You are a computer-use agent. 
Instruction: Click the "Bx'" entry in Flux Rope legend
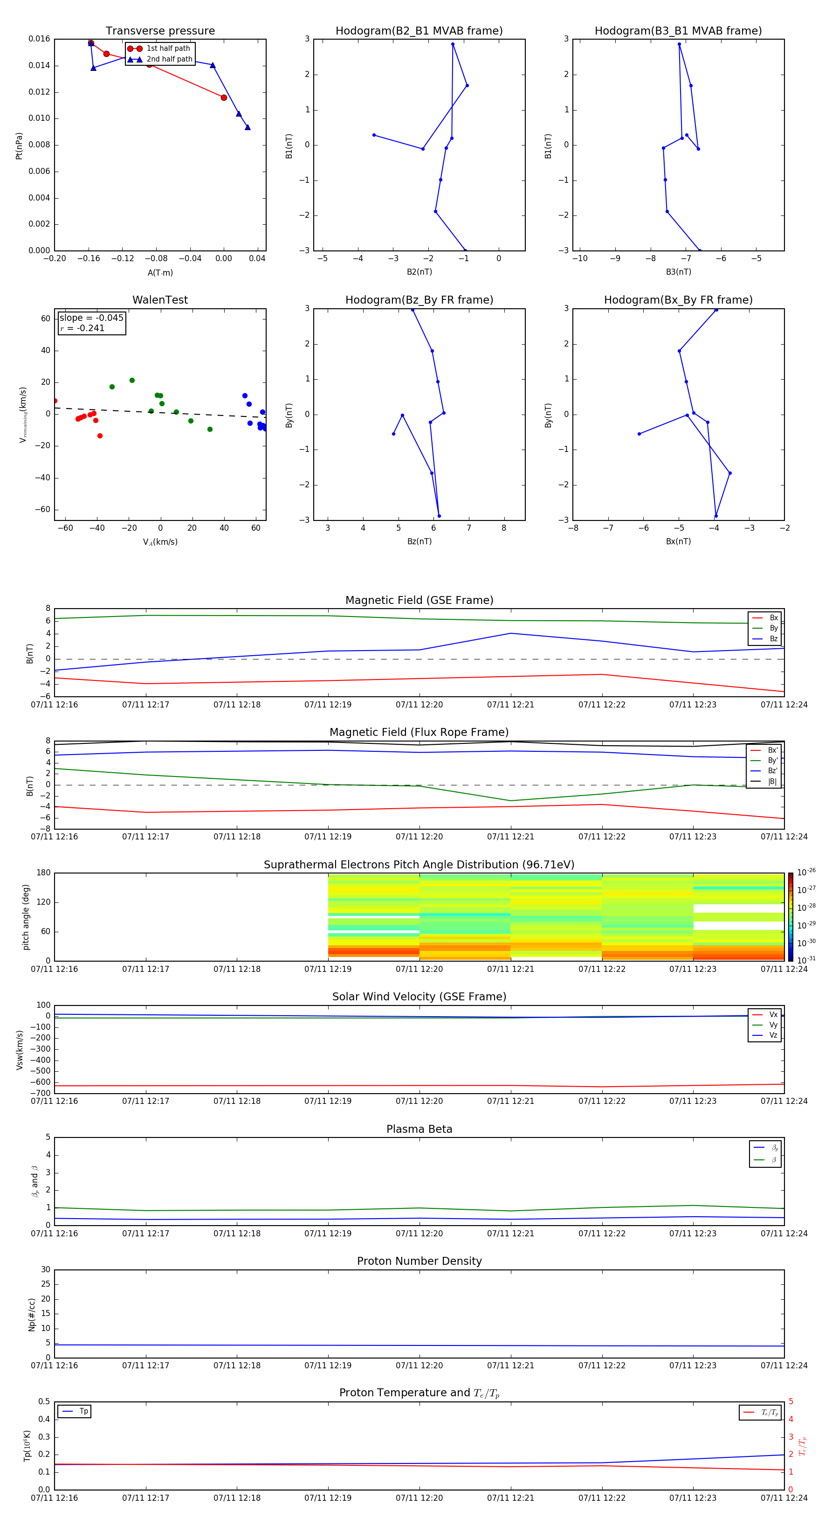(x=764, y=750)
